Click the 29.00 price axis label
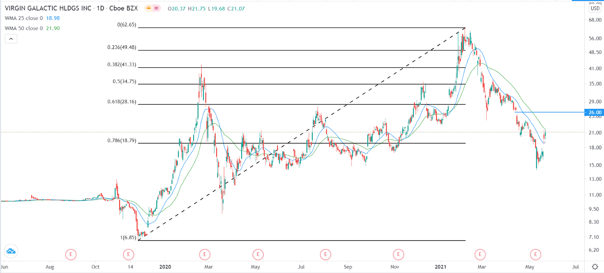The height and width of the screenshot is (273, 604). pyautogui.click(x=595, y=102)
